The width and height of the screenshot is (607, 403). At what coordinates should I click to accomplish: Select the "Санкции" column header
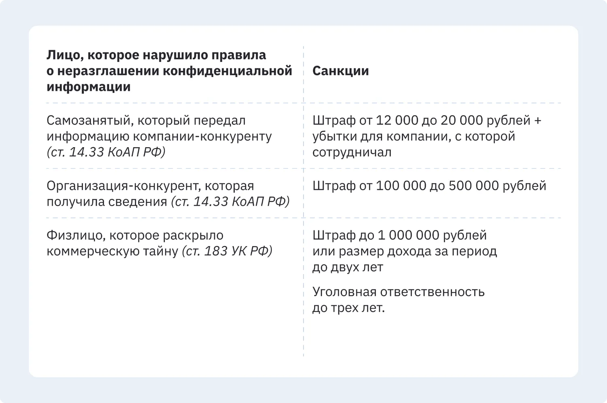pos(341,71)
